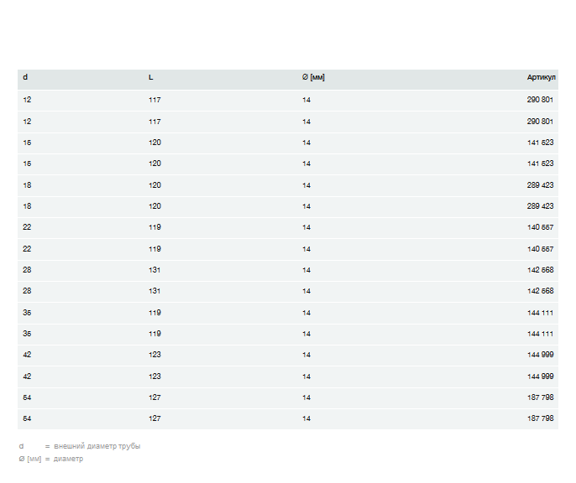Click the "L" column header
Screen dimensions: 576x483
[x=151, y=78]
